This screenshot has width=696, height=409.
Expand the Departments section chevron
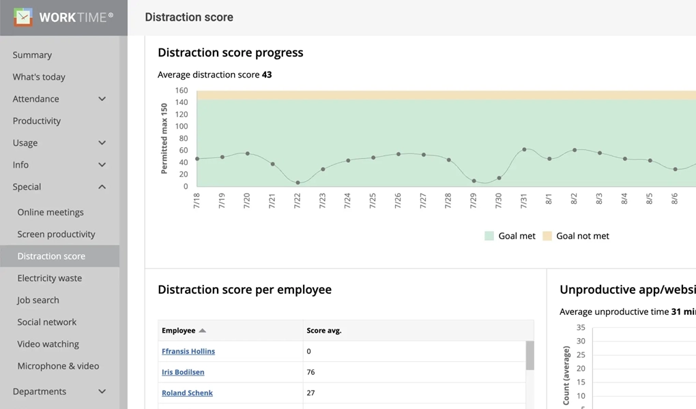pos(102,391)
